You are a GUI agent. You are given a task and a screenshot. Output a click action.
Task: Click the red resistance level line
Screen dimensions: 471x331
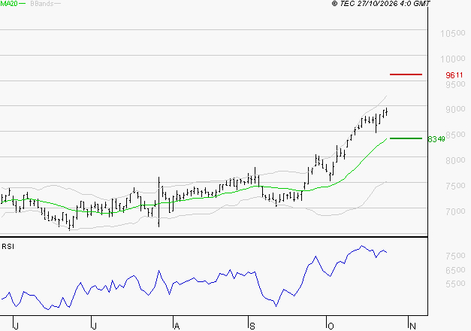point(406,74)
